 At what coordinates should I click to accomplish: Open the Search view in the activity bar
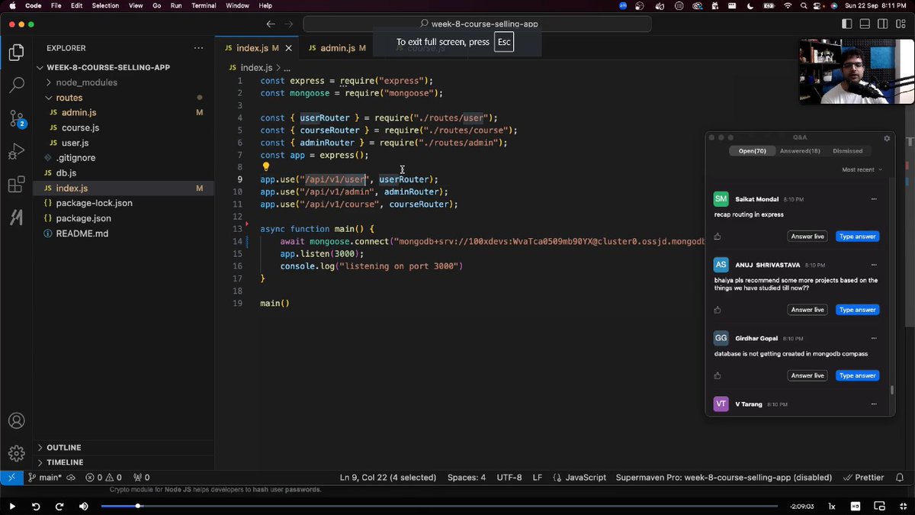pyautogui.click(x=16, y=85)
